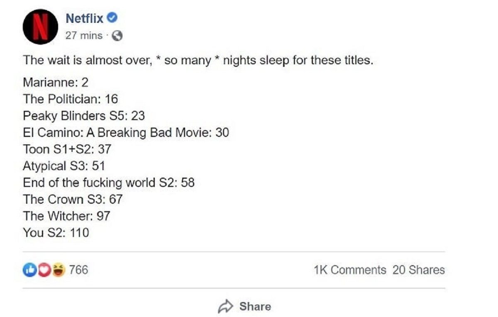
Task: Click the 'The Crown S3: 67' line
Action: pyautogui.click(x=73, y=199)
